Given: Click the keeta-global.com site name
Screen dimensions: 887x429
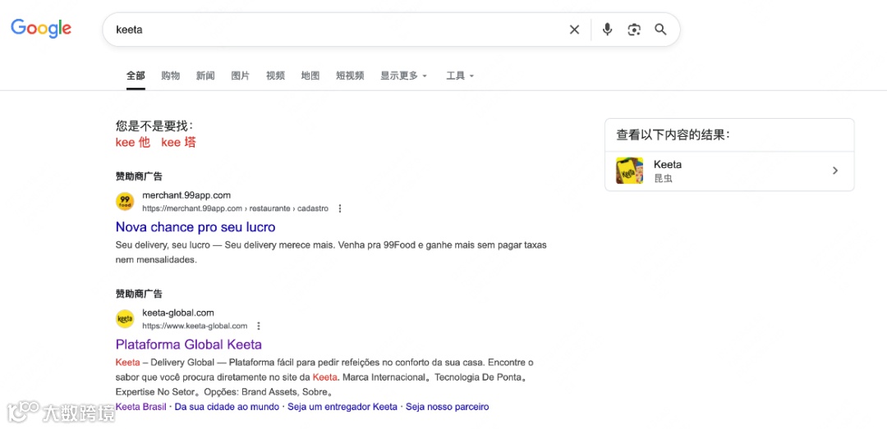Looking at the screenshot, I should (x=178, y=313).
